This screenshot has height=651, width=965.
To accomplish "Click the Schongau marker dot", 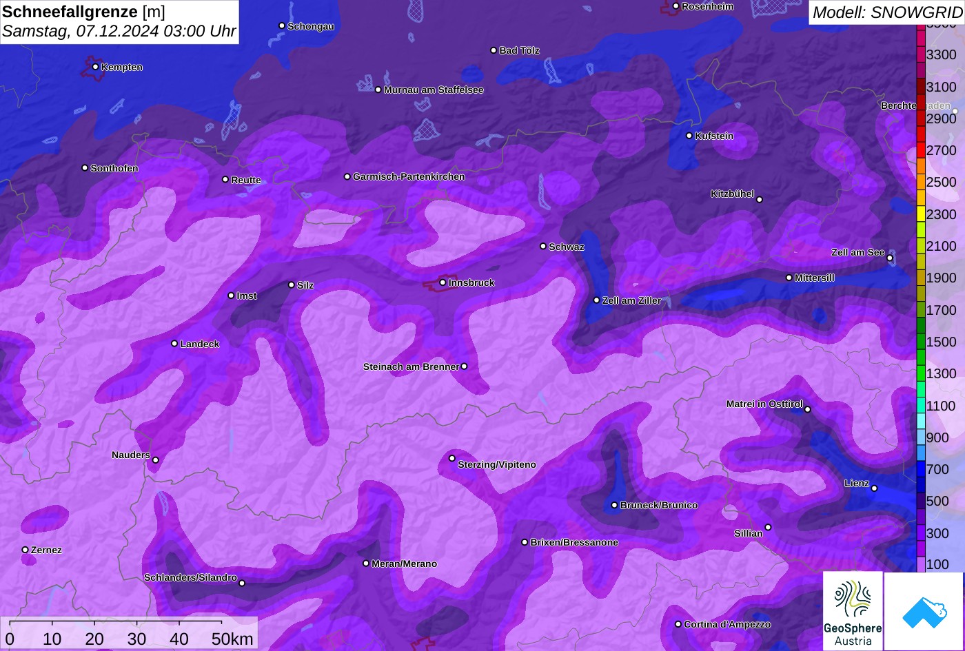I will pyautogui.click(x=281, y=25).
